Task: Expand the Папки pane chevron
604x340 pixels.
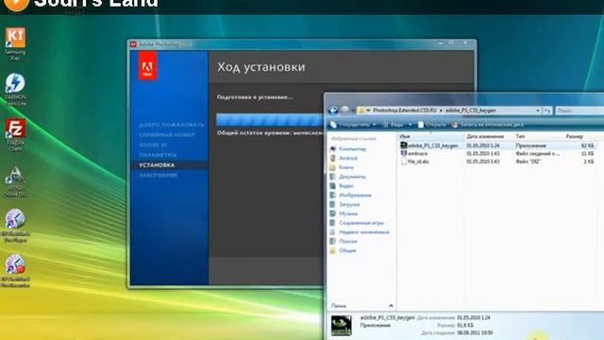Action: click(x=391, y=306)
